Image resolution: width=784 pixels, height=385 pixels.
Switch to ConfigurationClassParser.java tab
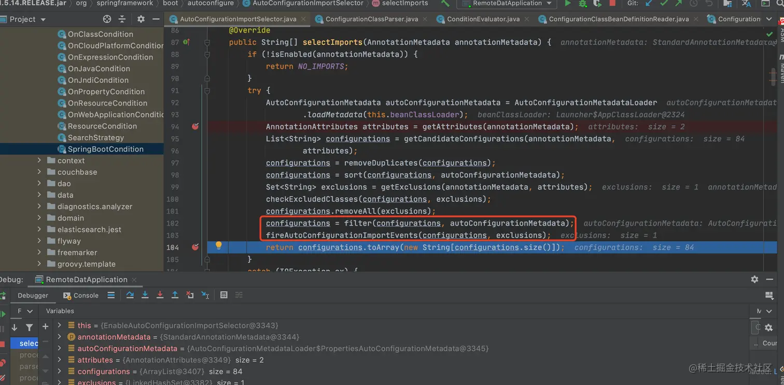[371, 19]
